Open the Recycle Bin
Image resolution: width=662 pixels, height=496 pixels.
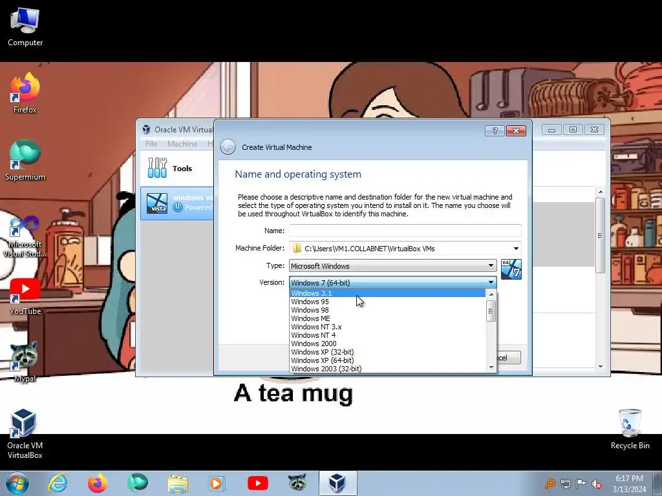point(630,429)
